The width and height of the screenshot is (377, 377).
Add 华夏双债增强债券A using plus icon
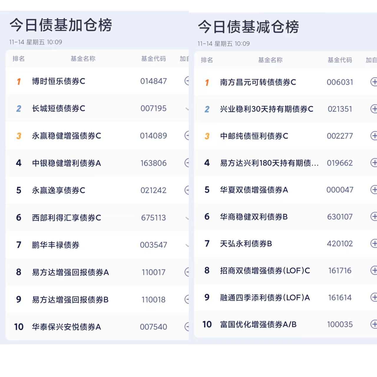click(x=373, y=190)
